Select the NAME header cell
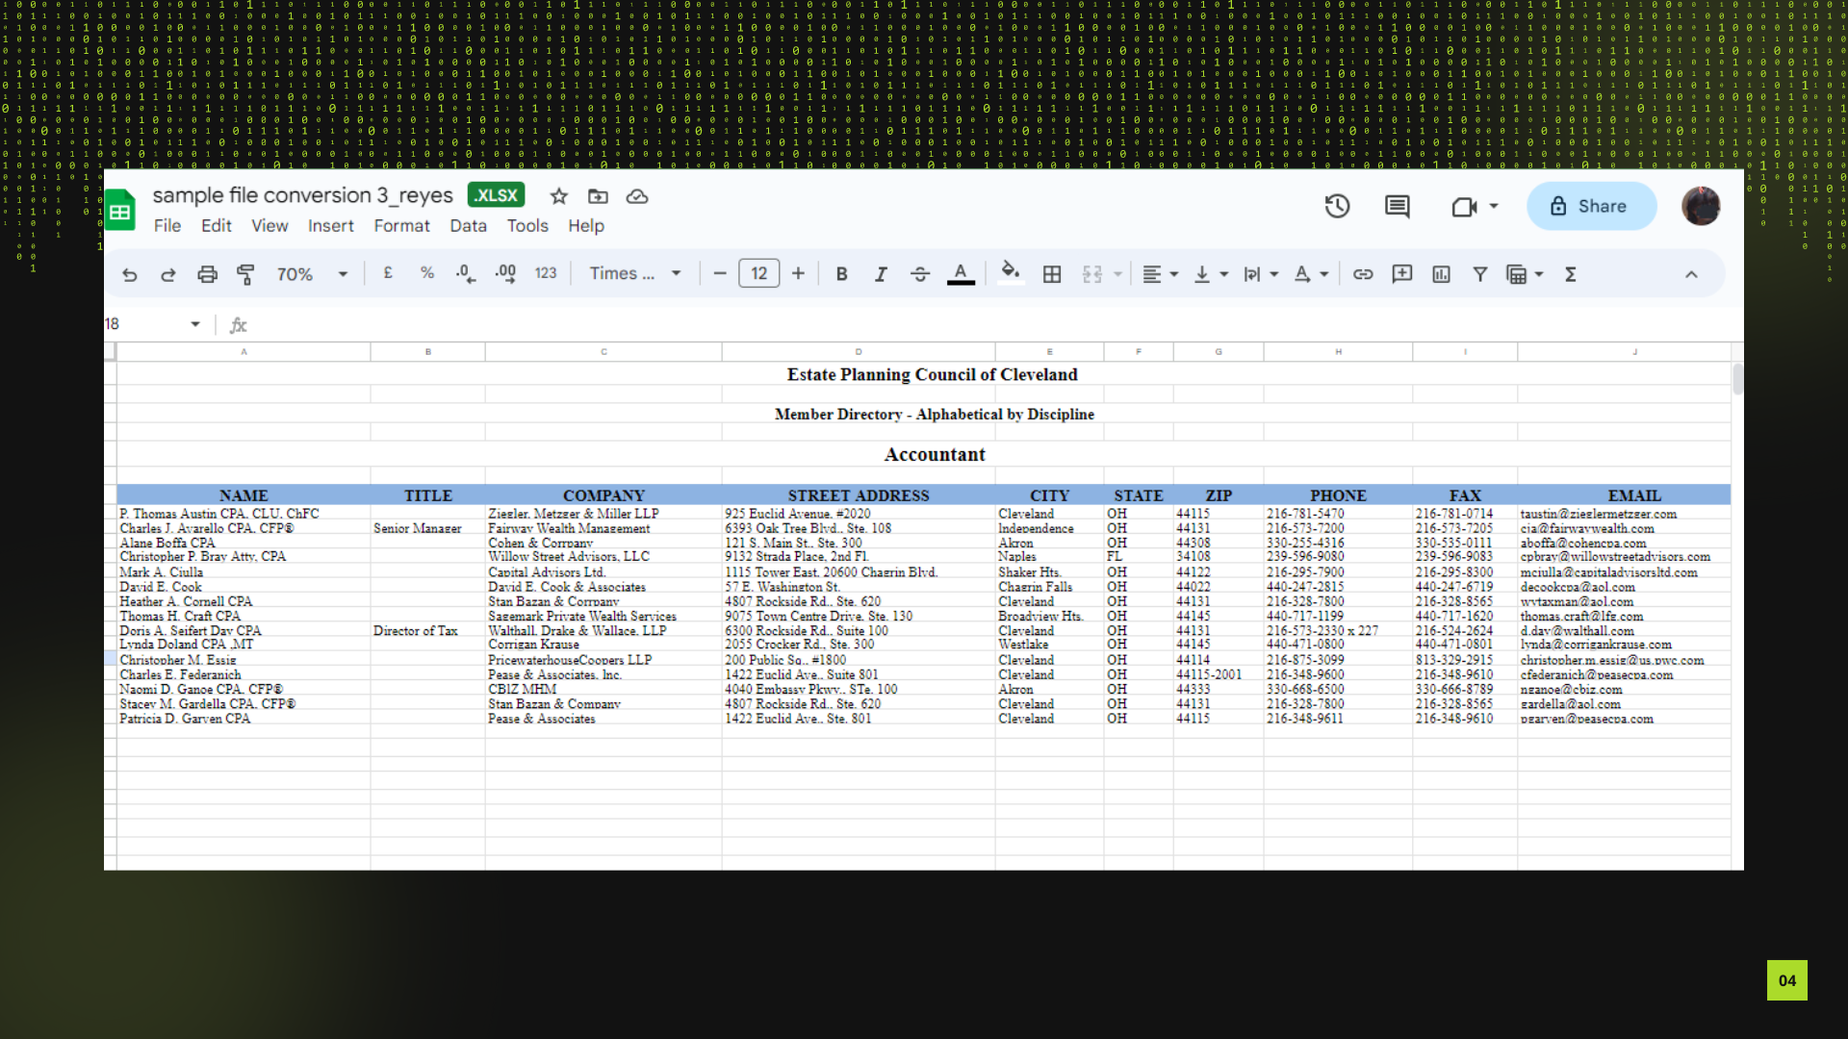 [x=244, y=495]
